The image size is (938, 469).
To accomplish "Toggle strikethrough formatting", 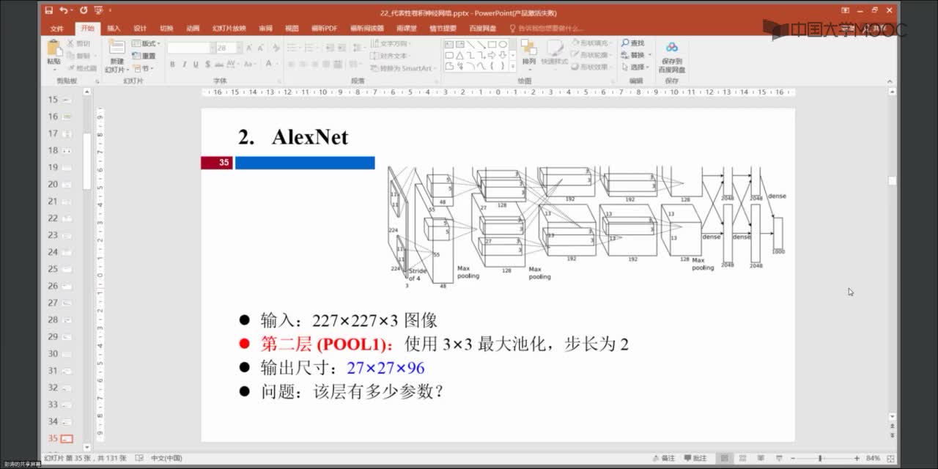I will point(219,64).
